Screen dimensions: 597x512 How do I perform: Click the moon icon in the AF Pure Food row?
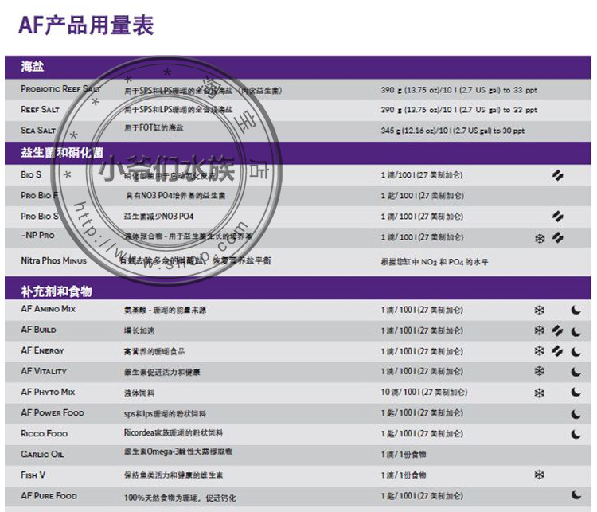pos(576,496)
